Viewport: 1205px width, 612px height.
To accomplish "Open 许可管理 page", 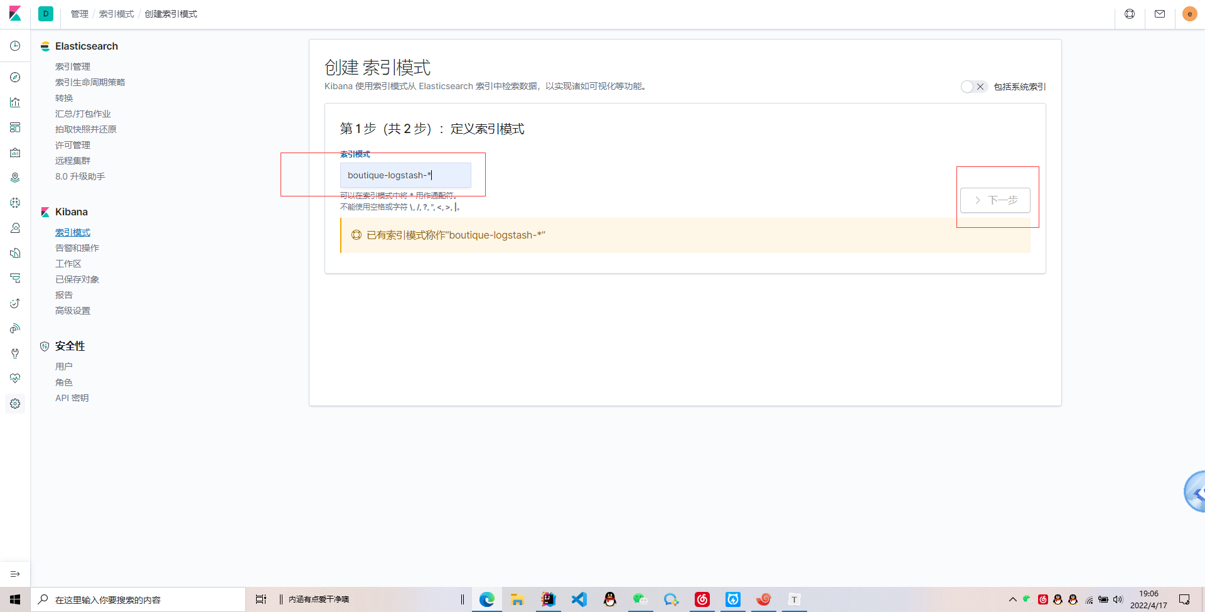I will click(x=73, y=145).
